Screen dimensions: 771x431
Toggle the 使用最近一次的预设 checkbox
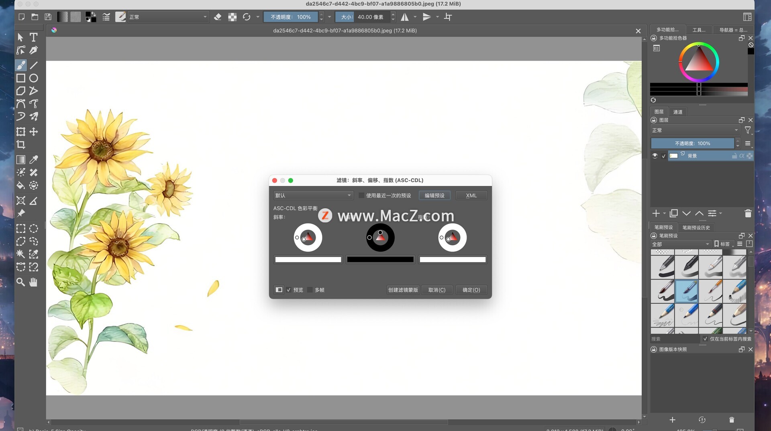coord(361,195)
